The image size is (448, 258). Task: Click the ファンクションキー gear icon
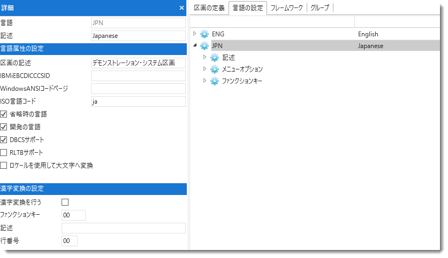tap(215, 81)
